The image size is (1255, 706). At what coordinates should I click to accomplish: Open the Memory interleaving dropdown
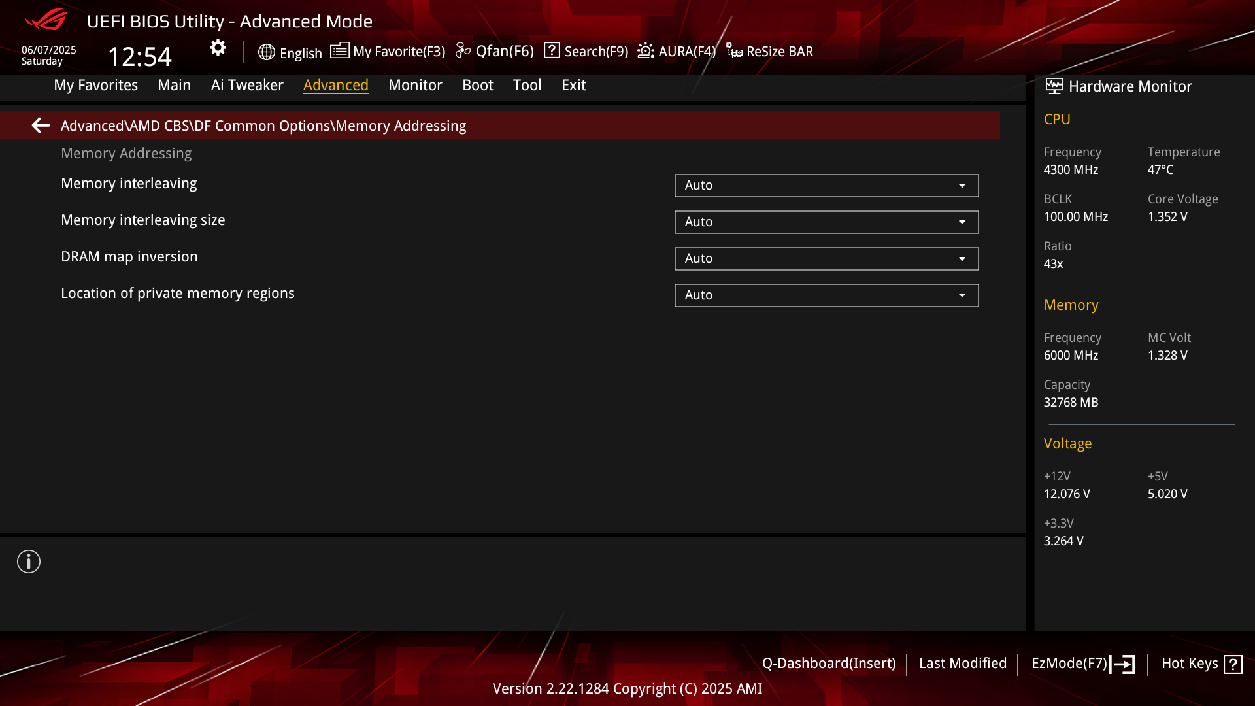[x=826, y=186]
